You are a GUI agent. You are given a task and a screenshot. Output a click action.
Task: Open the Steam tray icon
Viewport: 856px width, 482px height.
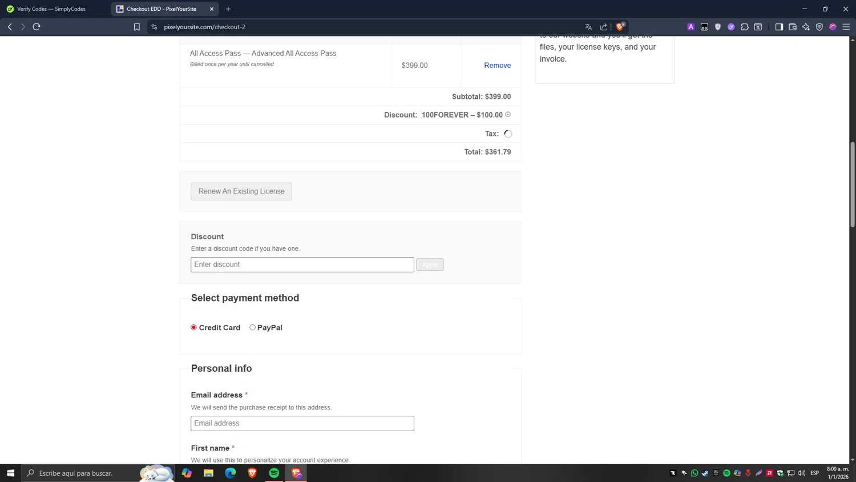point(705,473)
